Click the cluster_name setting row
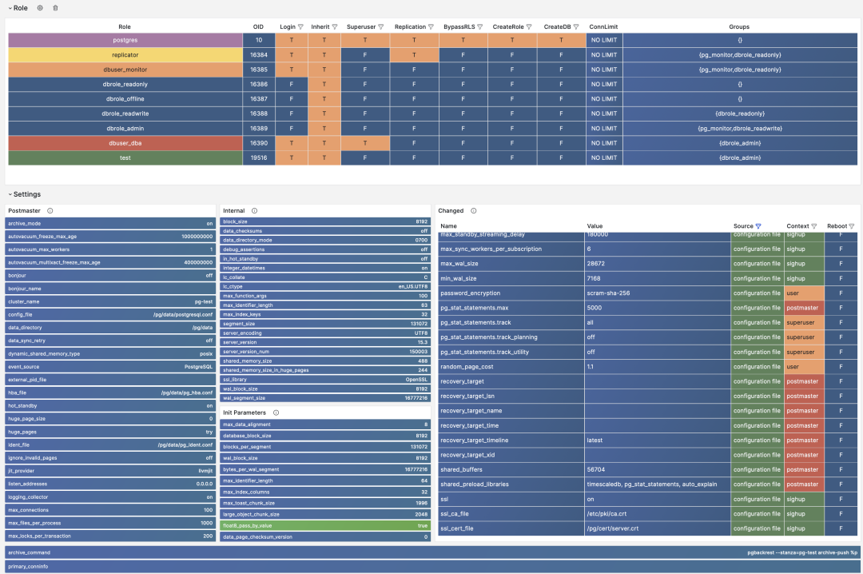863x574 pixels. 110,301
